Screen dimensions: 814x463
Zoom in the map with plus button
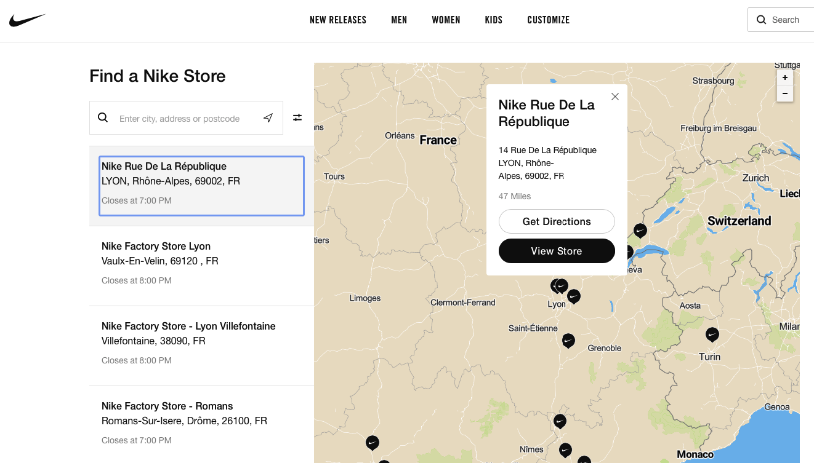[785, 77]
